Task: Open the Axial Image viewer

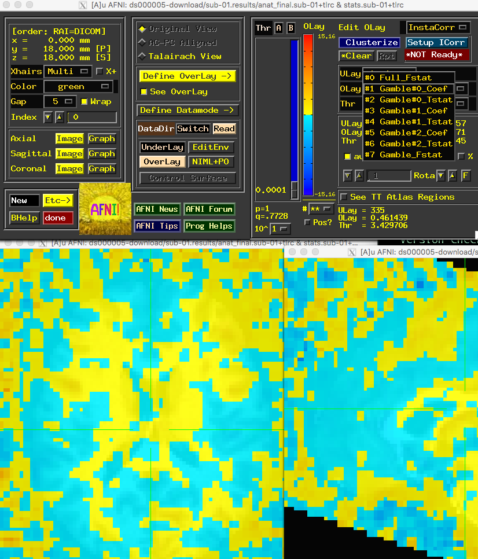Action: pyautogui.click(x=69, y=138)
